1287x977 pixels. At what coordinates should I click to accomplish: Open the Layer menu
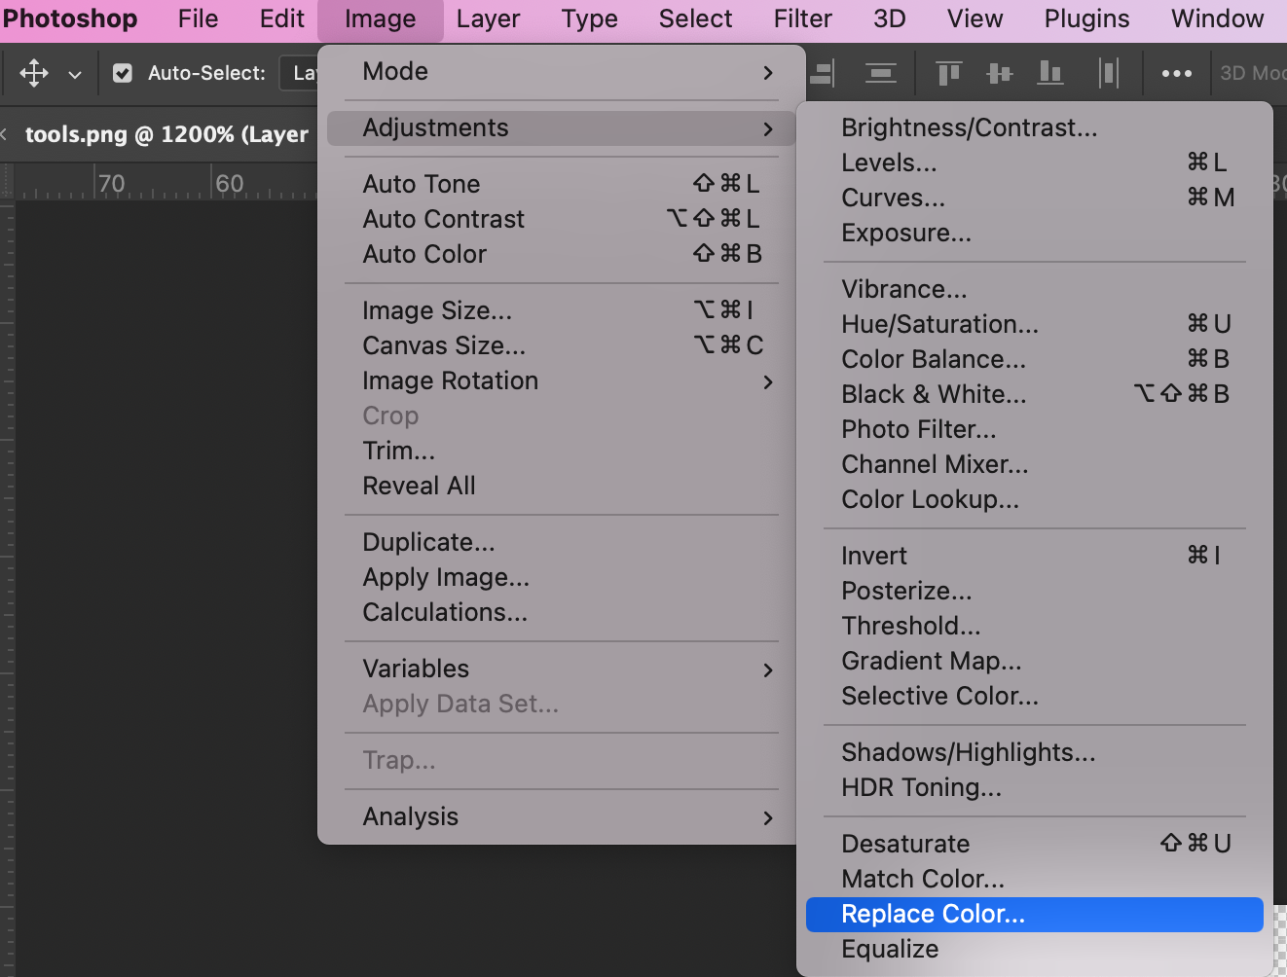click(x=488, y=18)
